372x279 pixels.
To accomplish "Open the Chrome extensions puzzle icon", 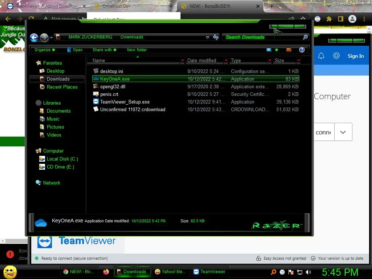I will click(329, 19).
